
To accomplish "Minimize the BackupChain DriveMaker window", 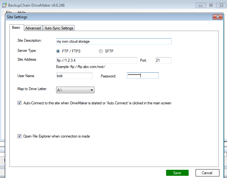I will (x=200, y=5).
